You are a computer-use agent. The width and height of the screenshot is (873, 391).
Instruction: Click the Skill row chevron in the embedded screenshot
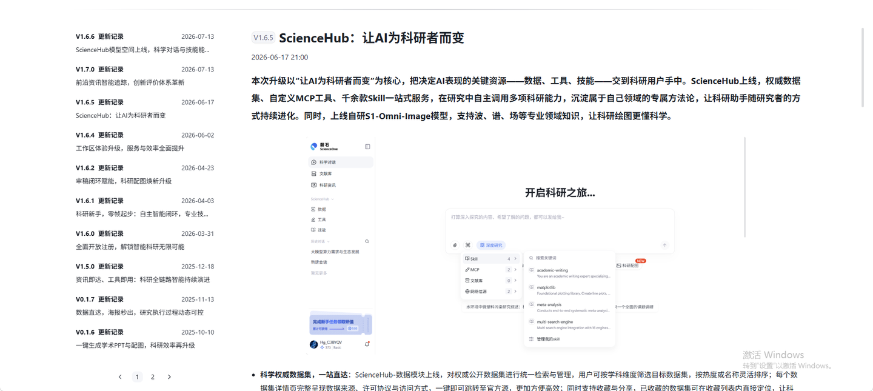[515, 259]
